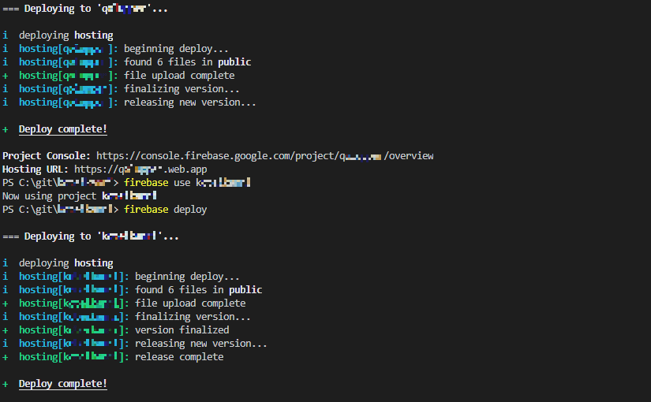Screen dimensions: 651x402
Task: Click the green plus before 'version finalized'
Action: (6, 330)
